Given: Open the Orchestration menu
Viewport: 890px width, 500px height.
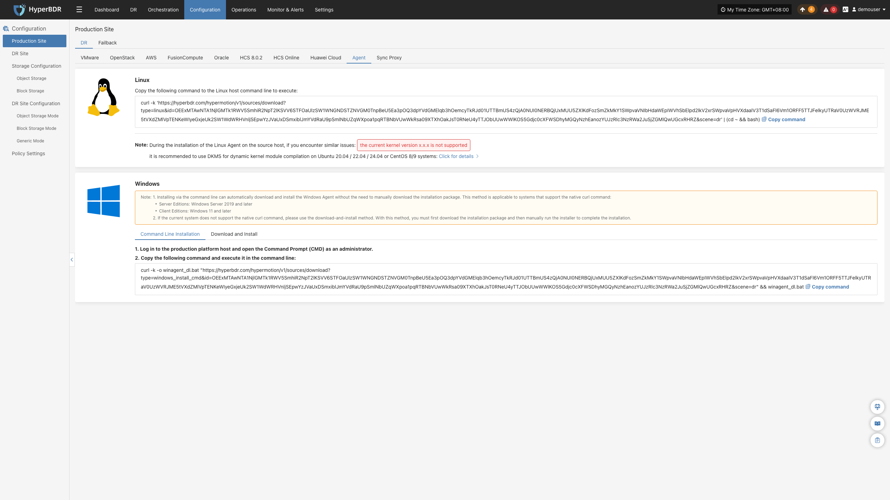Looking at the screenshot, I should click(x=163, y=10).
